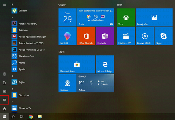Image resolution: width=175 pixels, height=120 pixels.
Task: Click the Keşfet group heading
Action: point(61,52)
